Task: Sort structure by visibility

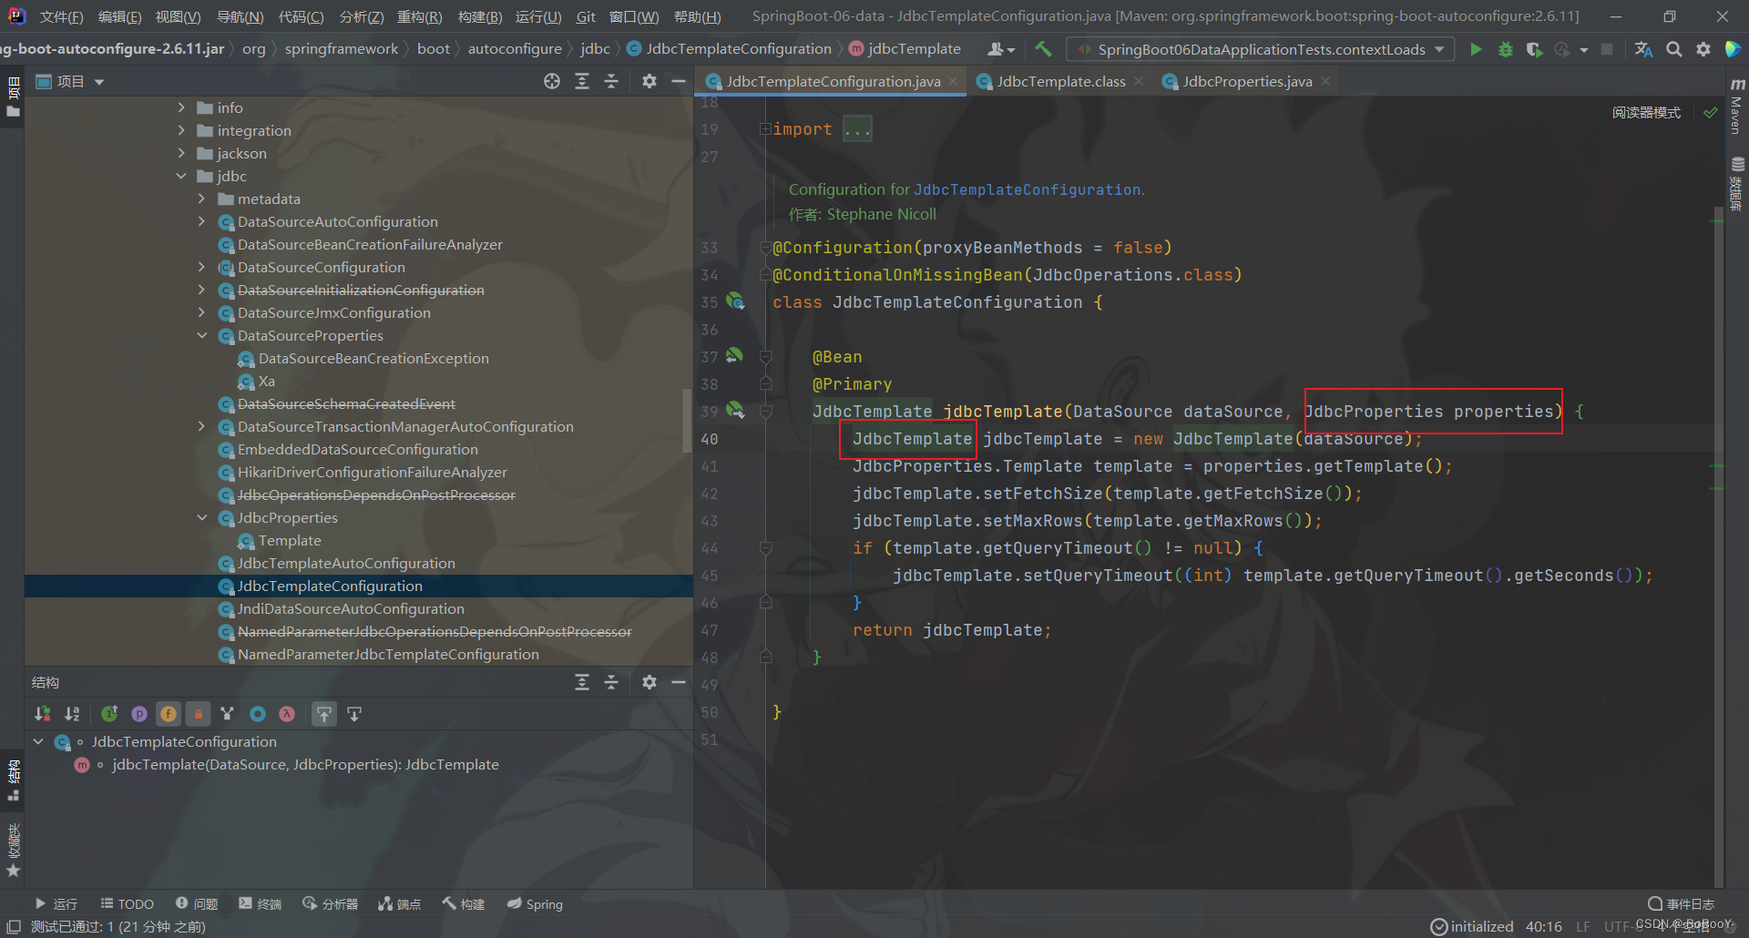Action: pos(42,714)
